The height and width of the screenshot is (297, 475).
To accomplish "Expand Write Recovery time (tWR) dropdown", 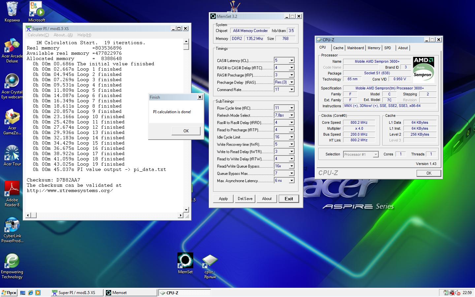I will 292,144.
